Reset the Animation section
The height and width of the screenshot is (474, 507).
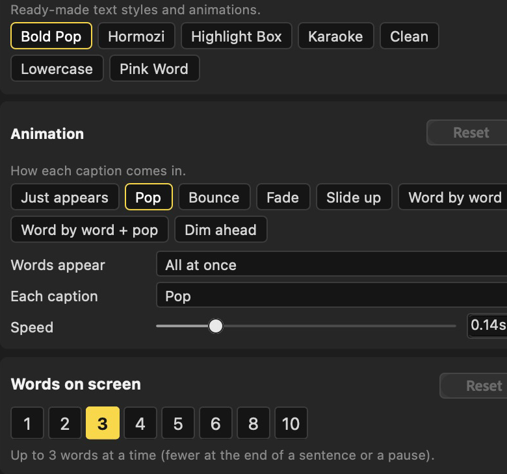point(467,133)
